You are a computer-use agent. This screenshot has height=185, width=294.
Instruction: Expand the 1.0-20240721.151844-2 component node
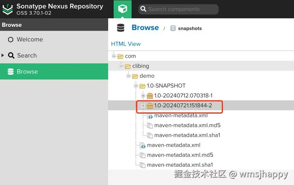(143, 106)
